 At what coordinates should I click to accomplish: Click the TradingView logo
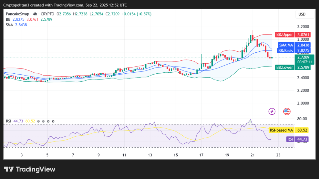point(30,169)
